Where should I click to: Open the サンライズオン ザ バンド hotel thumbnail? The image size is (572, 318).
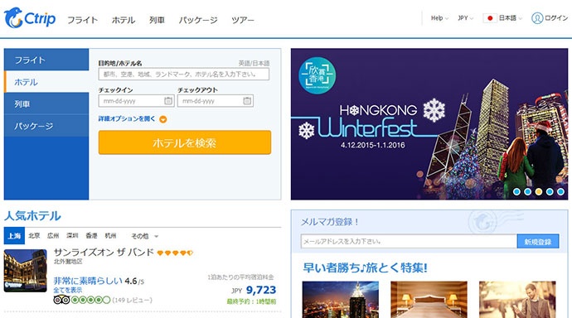pos(25,271)
